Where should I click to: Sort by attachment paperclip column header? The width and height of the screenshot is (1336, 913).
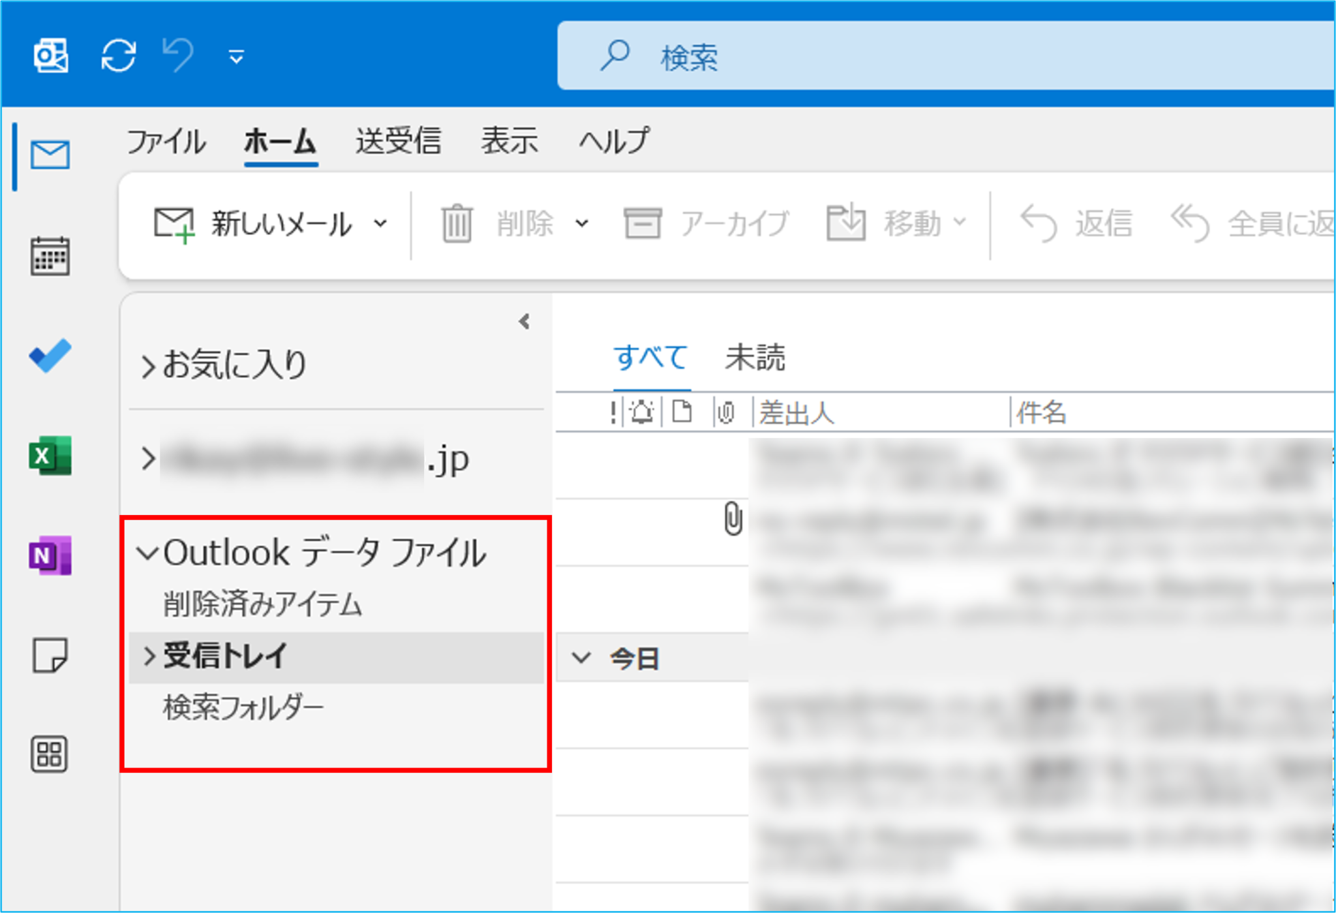tap(727, 412)
